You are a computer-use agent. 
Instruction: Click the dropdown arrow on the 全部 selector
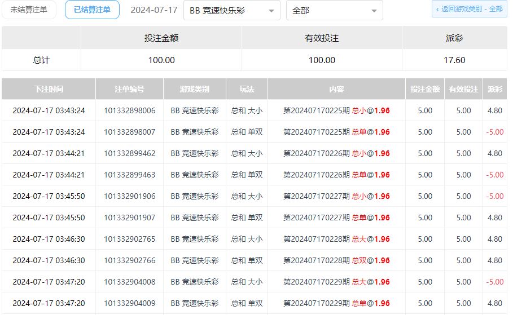(374, 11)
